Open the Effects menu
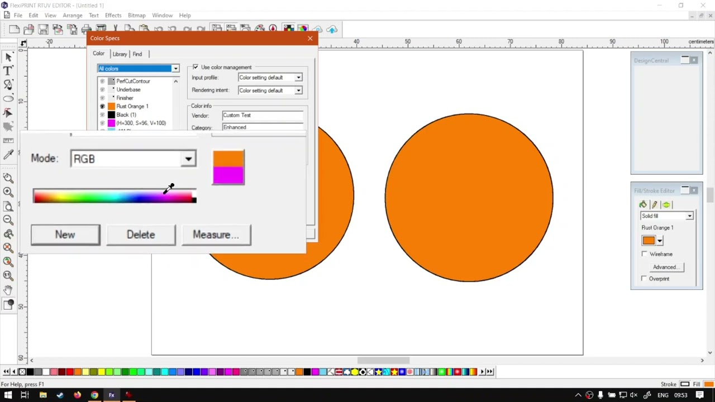Screen dimensions: 715x402 [x=113, y=15]
